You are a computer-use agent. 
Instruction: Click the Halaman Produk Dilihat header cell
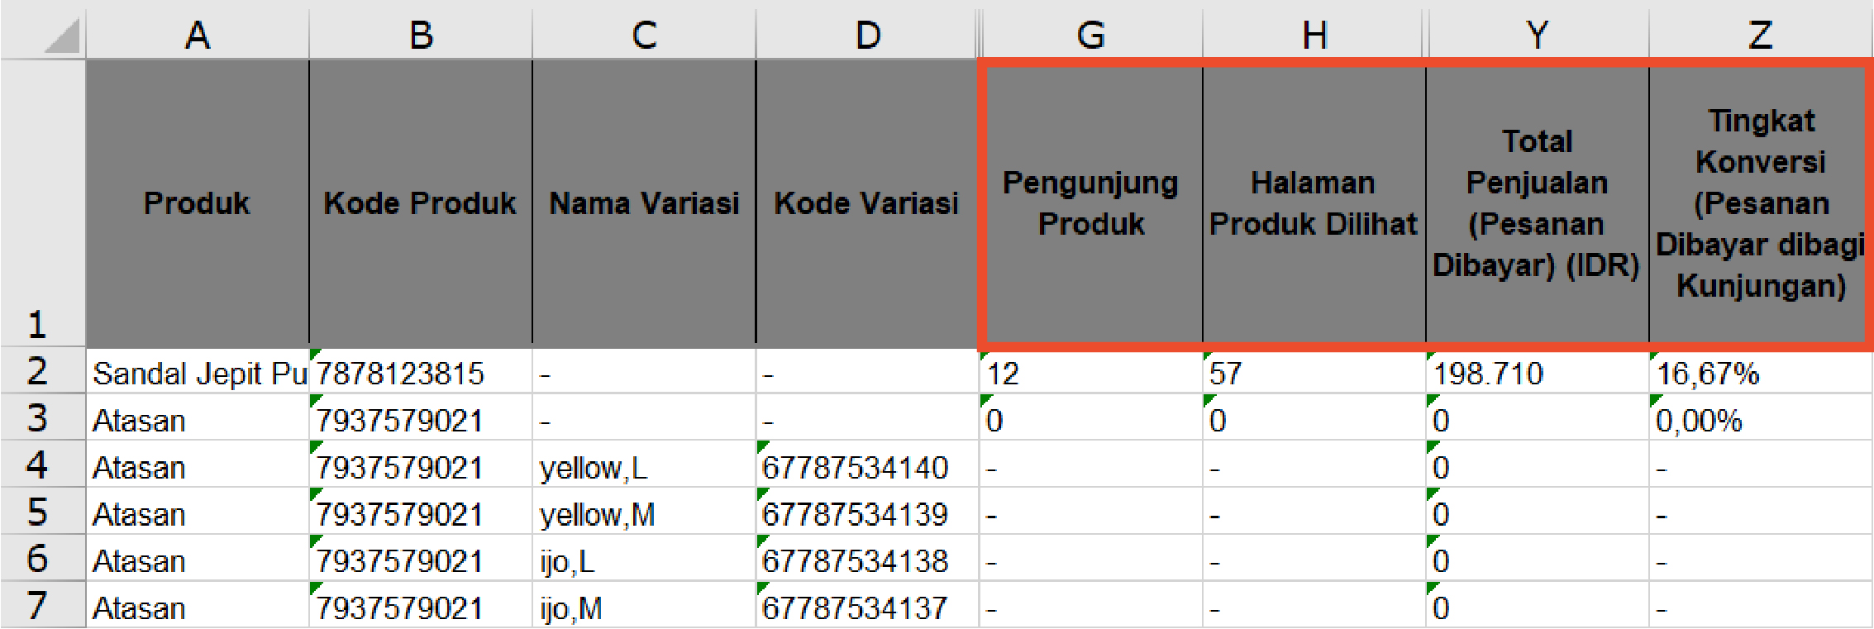1314,203
